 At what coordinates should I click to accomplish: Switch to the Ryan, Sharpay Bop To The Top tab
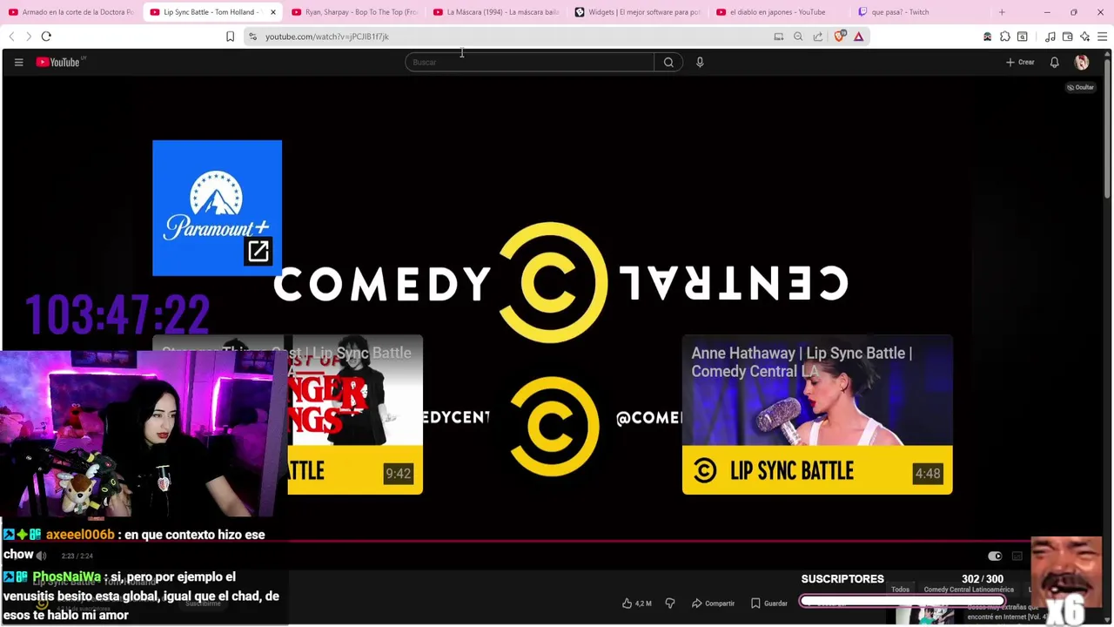[354, 12]
